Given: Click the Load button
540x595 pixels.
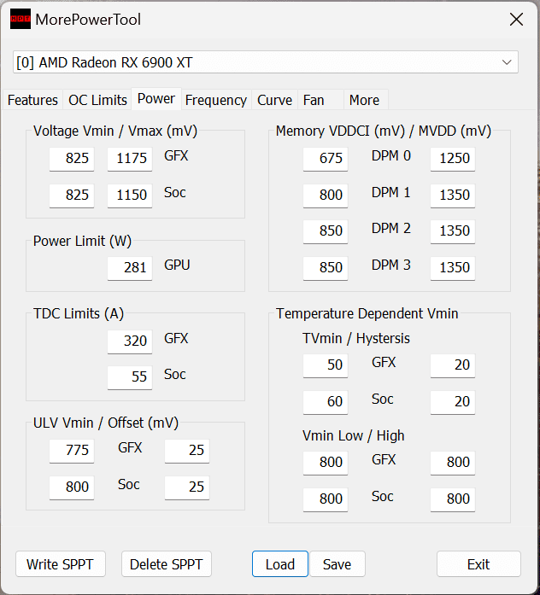Looking at the screenshot, I should pos(280,564).
